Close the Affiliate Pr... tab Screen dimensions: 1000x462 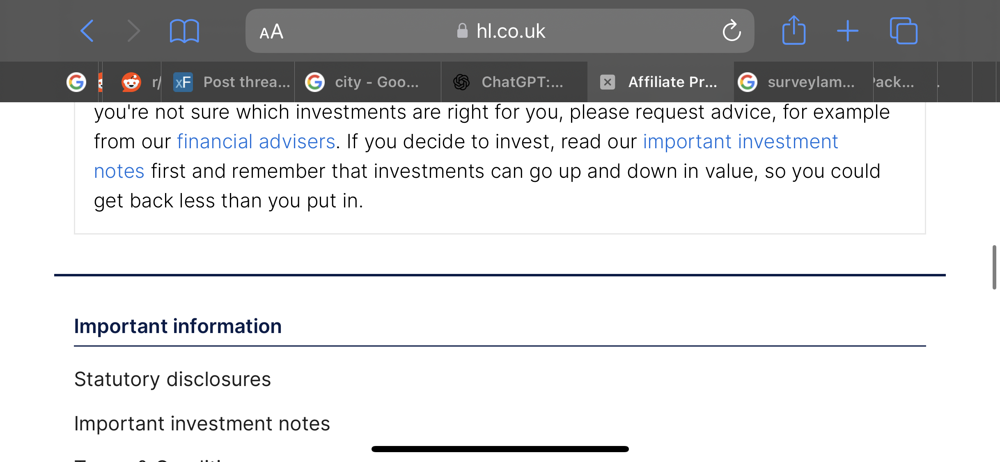(x=608, y=82)
